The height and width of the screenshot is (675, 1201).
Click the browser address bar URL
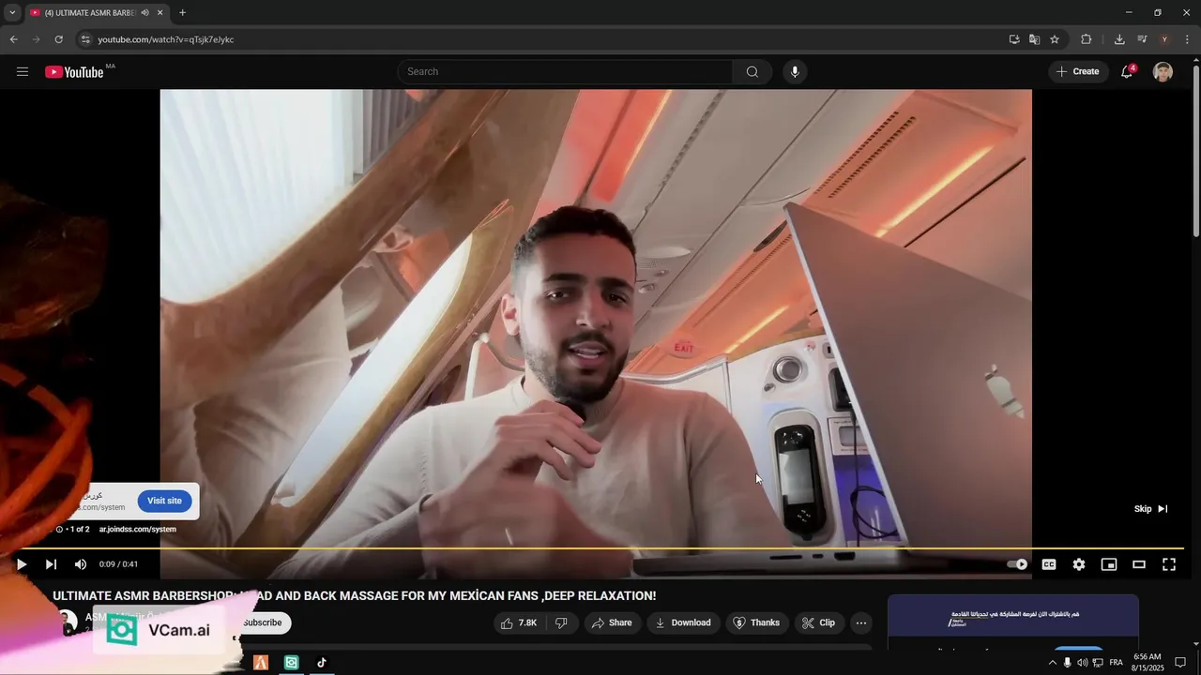(x=166, y=39)
